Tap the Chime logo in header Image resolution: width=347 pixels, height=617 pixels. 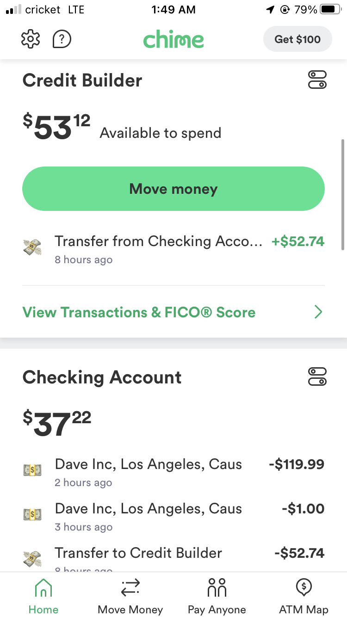coord(173,40)
